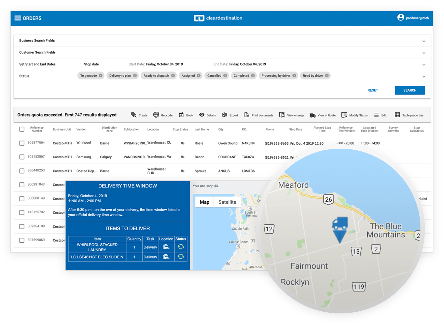444x325 pixels.
Task: Remove the Processing by driver status chip
Action: tap(294, 76)
